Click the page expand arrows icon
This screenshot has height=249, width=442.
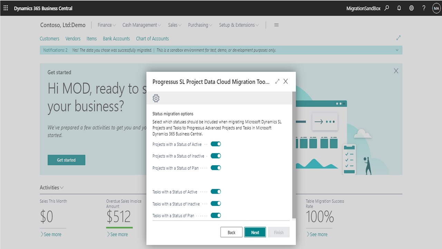398,38
